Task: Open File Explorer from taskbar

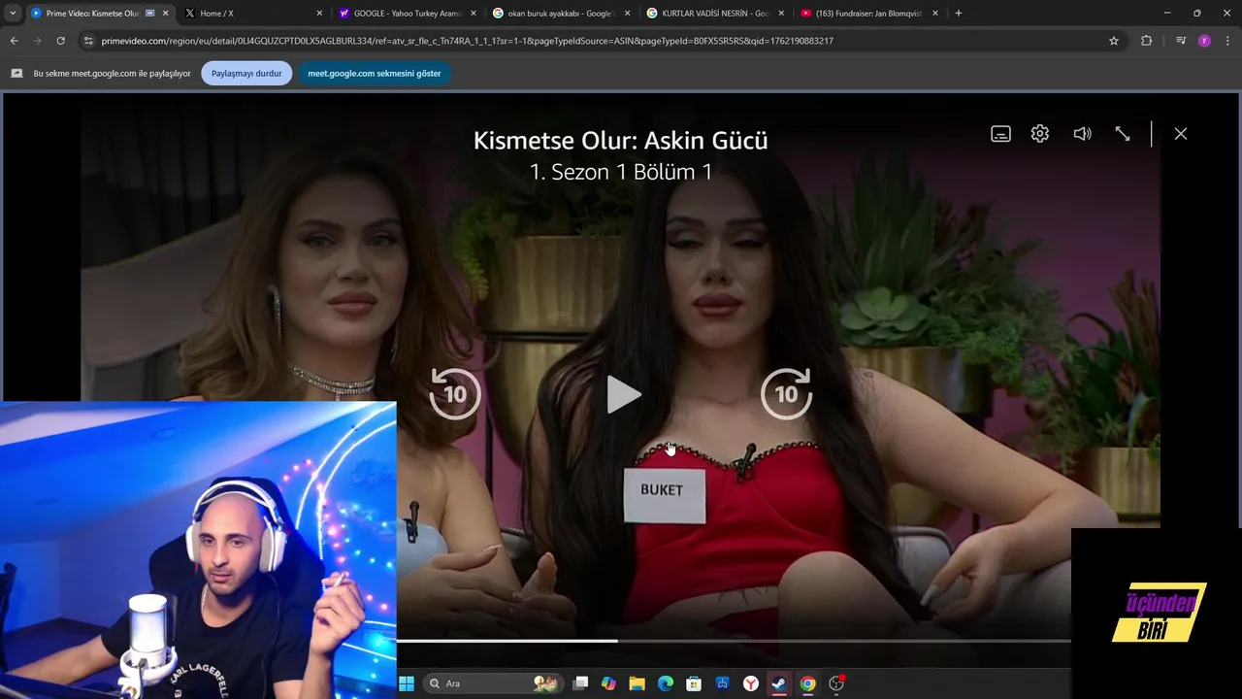Action: 637,683
